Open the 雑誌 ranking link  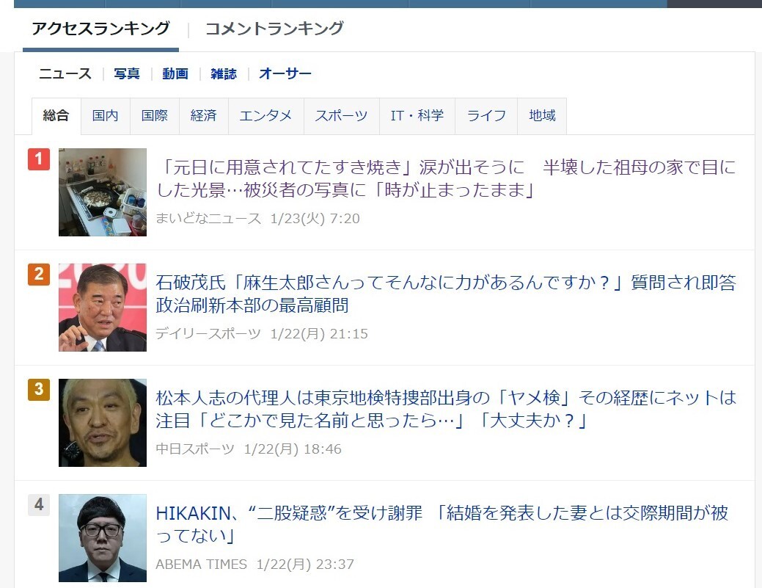point(224,73)
